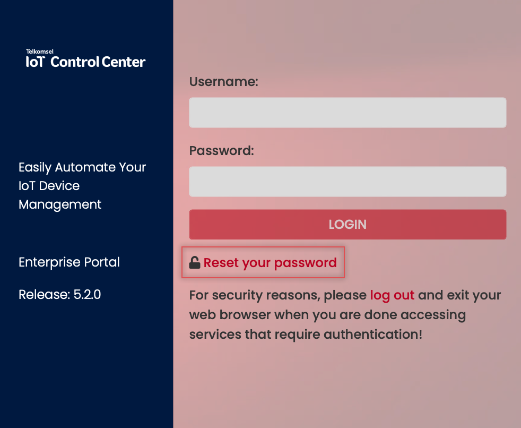
Task: Click the Control Center text in logo
Action: click(98, 62)
